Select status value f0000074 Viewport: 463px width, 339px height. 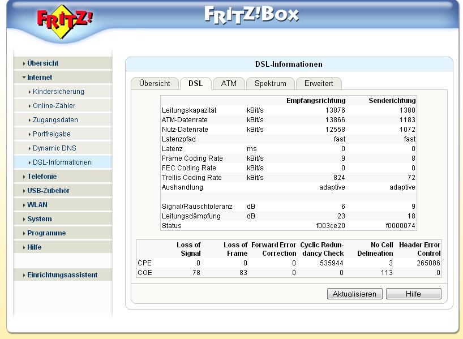tap(400, 226)
